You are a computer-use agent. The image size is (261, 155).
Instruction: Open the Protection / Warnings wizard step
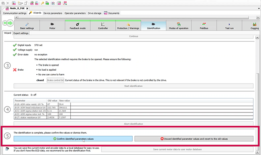point(128,25)
